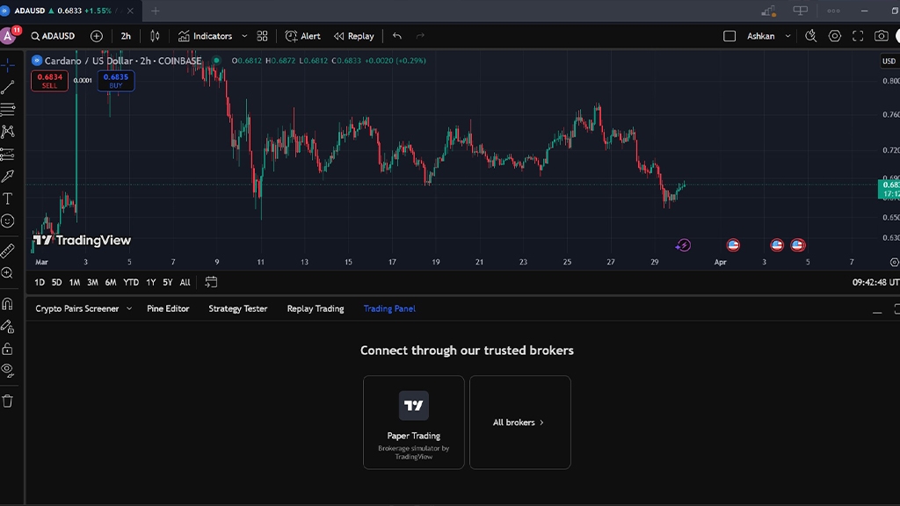
Task: Set the date range to 1D
Action: click(39, 282)
